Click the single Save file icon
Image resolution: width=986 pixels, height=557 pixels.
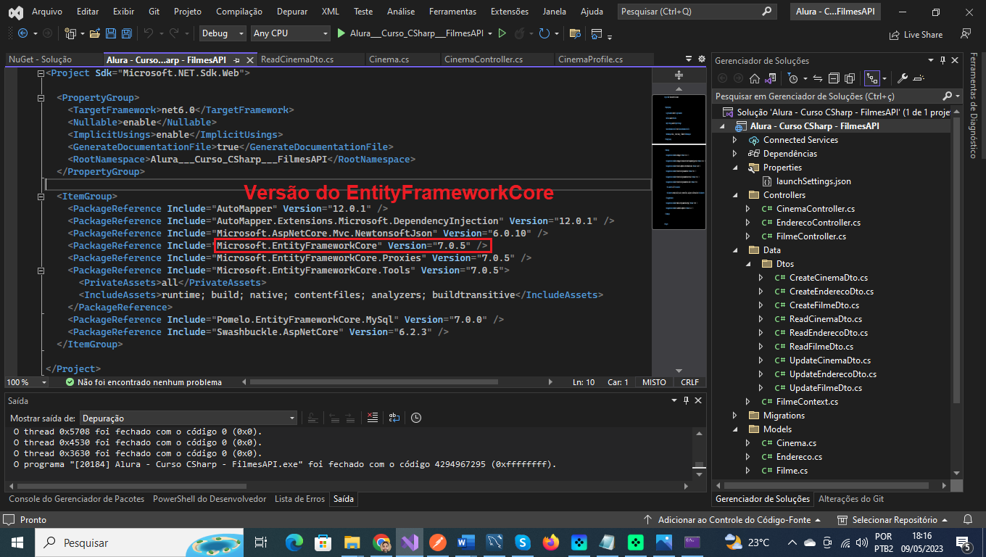[111, 33]
